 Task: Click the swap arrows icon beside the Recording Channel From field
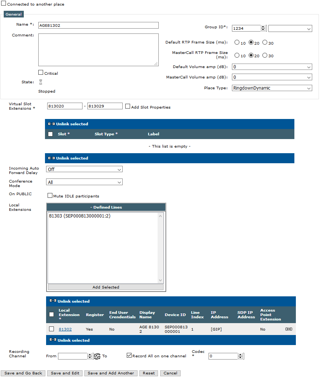pos(97,356)
